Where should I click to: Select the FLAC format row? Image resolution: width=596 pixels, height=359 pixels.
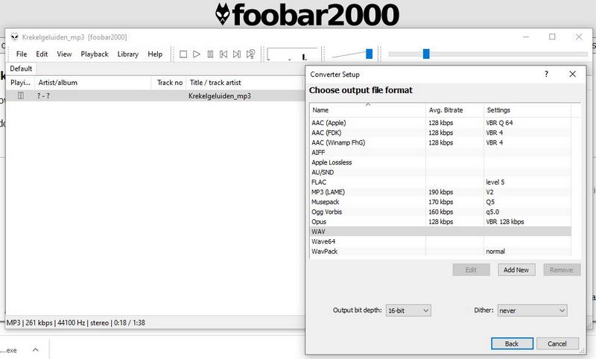(x=440, y=182)
